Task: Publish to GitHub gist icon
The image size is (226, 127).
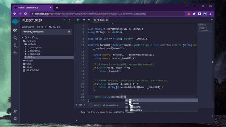Action: [33, 38]
